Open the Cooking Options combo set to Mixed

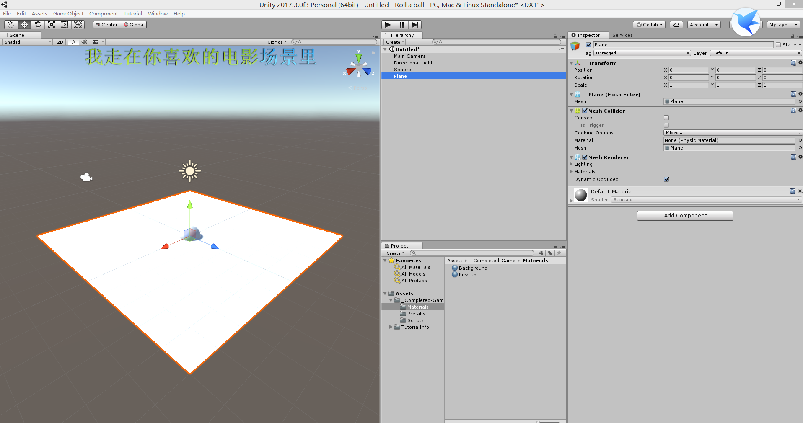[732, 132]
